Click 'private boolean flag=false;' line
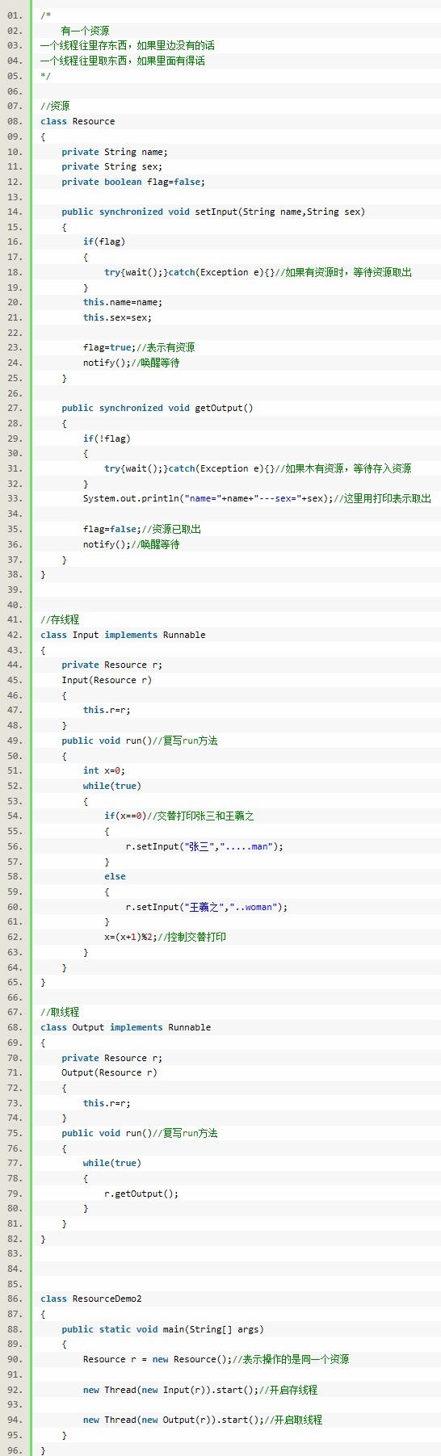Screen dimensions: 441x1456 (133, 182)
